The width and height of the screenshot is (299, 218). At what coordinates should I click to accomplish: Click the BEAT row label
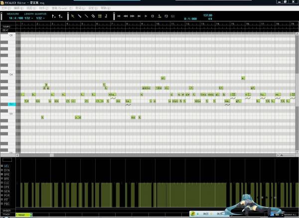coord(5,30)
